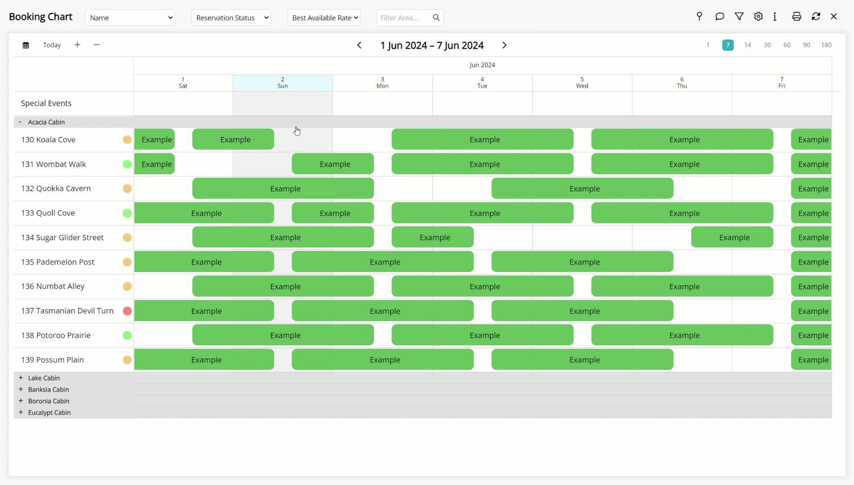
Task: Open first reservation on 130 Koala Cove row
Action: click(x=155, y=140)
